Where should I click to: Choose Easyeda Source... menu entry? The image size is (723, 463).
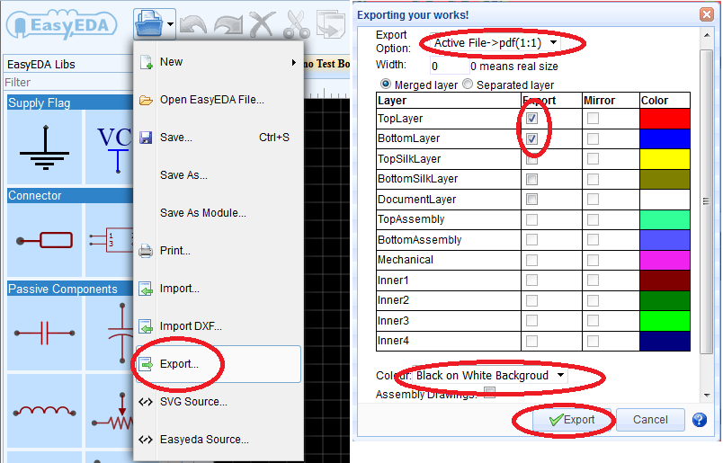218,440
